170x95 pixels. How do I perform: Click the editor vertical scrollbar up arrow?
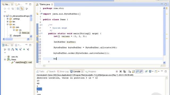point(164,8)
